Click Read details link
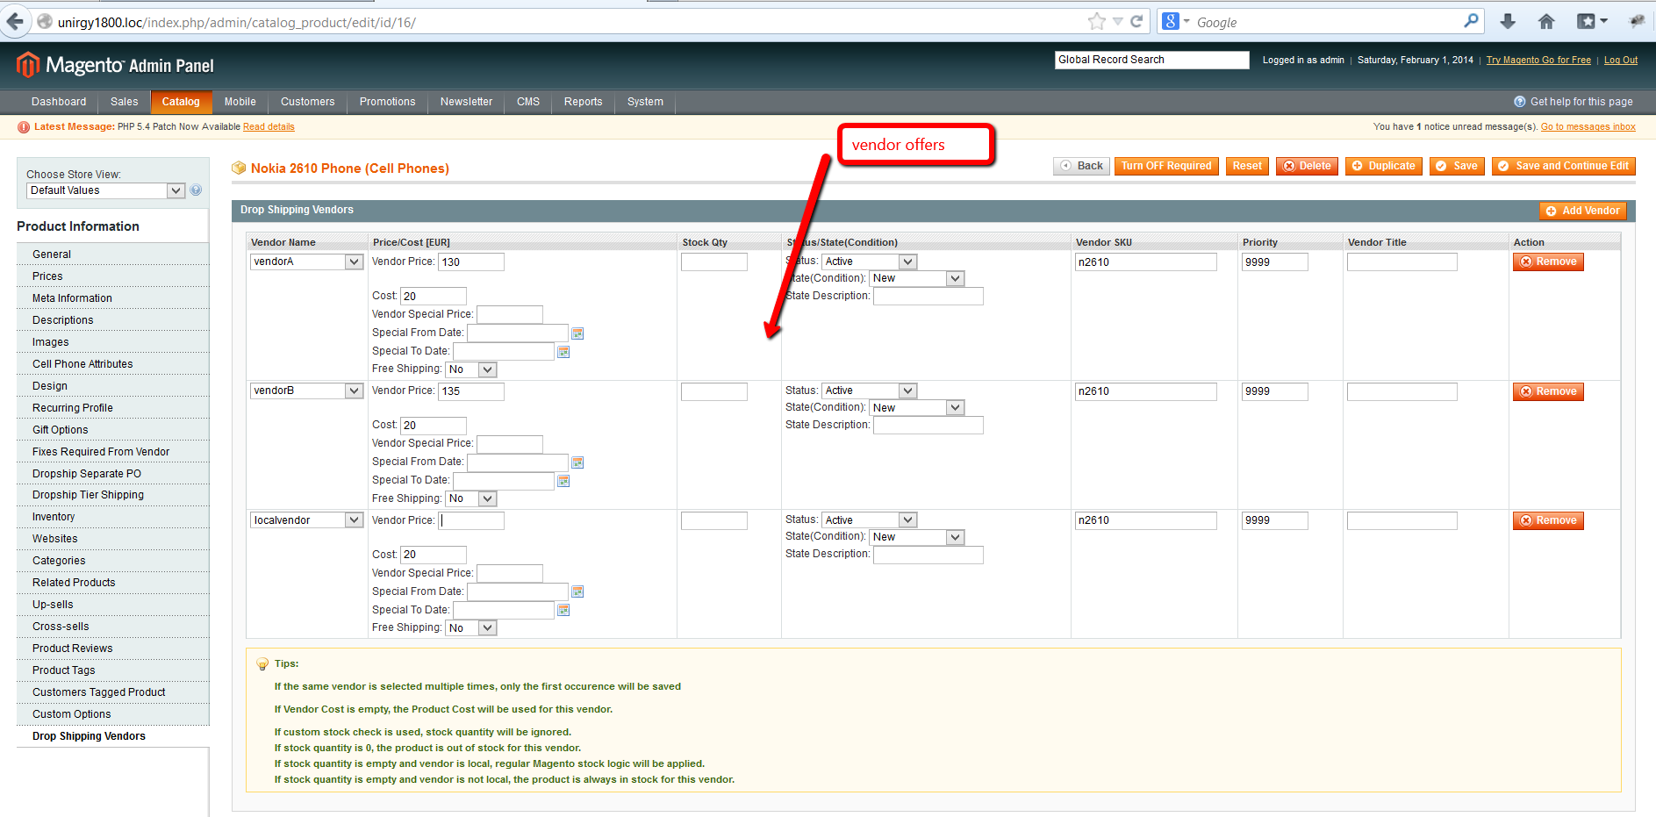Screen dimensions: 1656x817 pos(269,127)
